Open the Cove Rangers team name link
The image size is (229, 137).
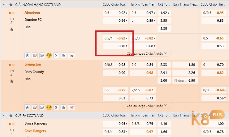pyautogui.click(x=35, y=131)
